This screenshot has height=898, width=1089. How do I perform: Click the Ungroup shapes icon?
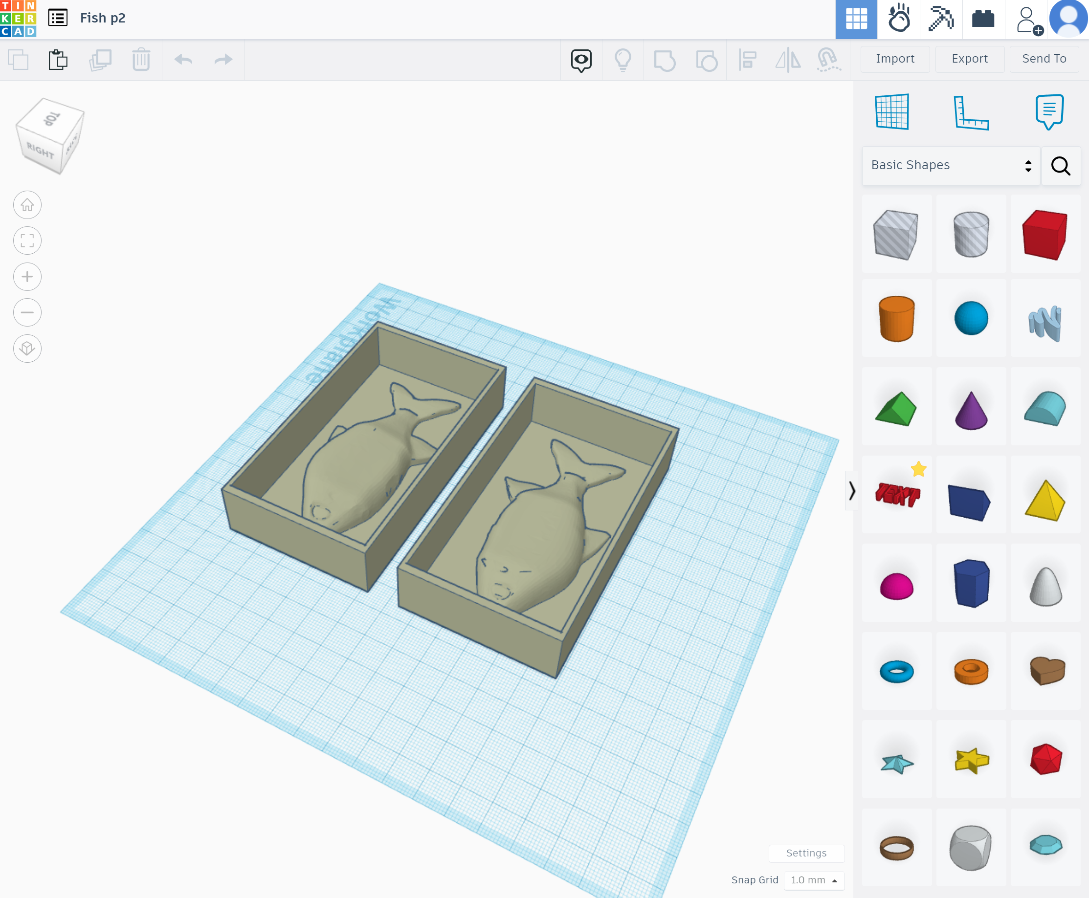click(x=706, y=60)
